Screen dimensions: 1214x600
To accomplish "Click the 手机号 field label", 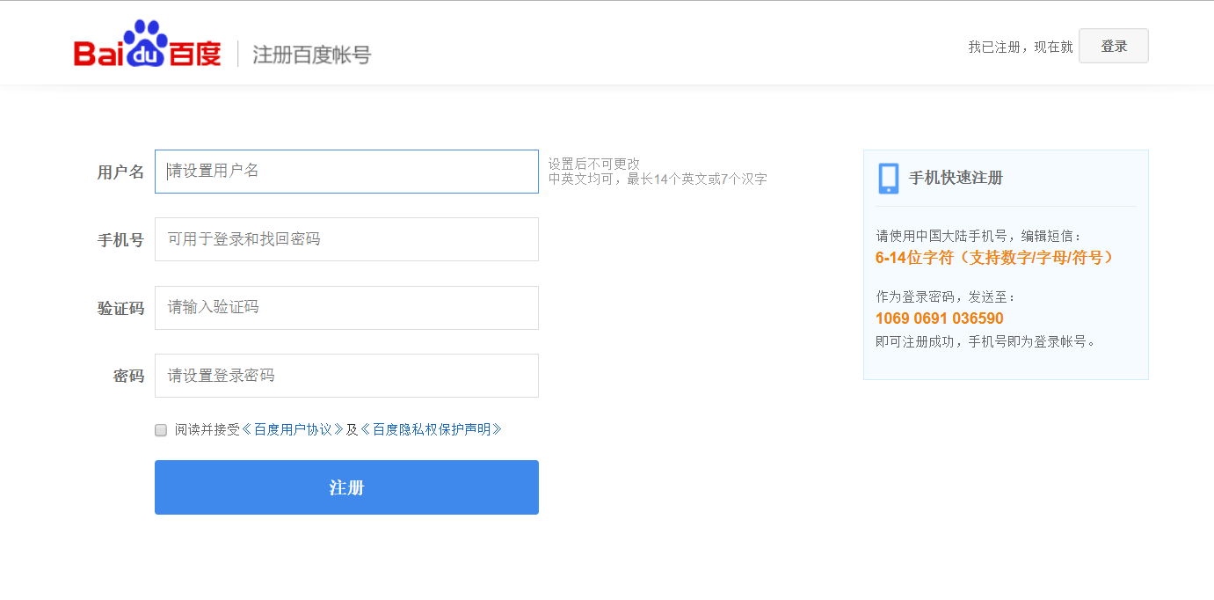I will coord(120,239).
